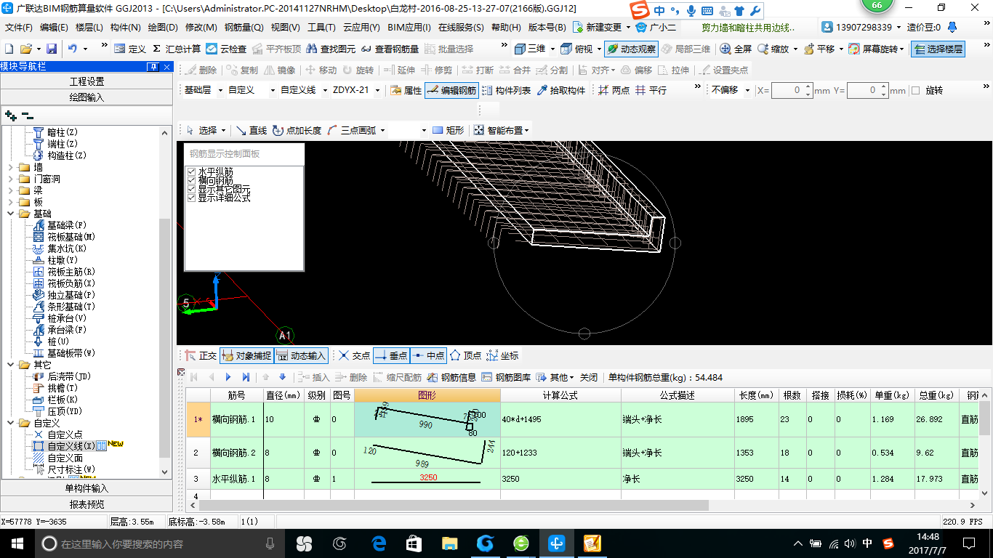
Task: Pick the 三点画弧 three-point arc tool
Action: pos(352,130)
